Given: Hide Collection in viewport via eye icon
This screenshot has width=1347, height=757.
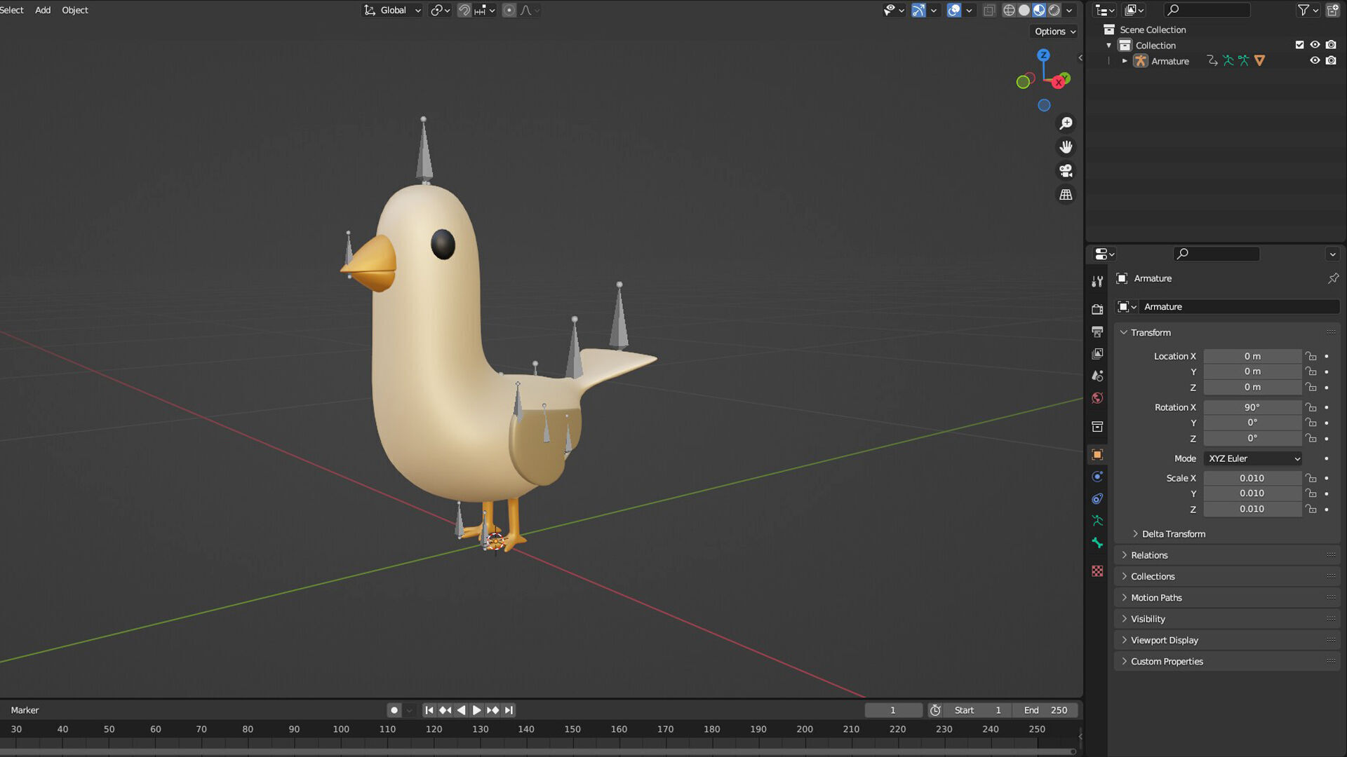Looking at the screenshot, I should pyautogui.click(x=1315, y=45).
